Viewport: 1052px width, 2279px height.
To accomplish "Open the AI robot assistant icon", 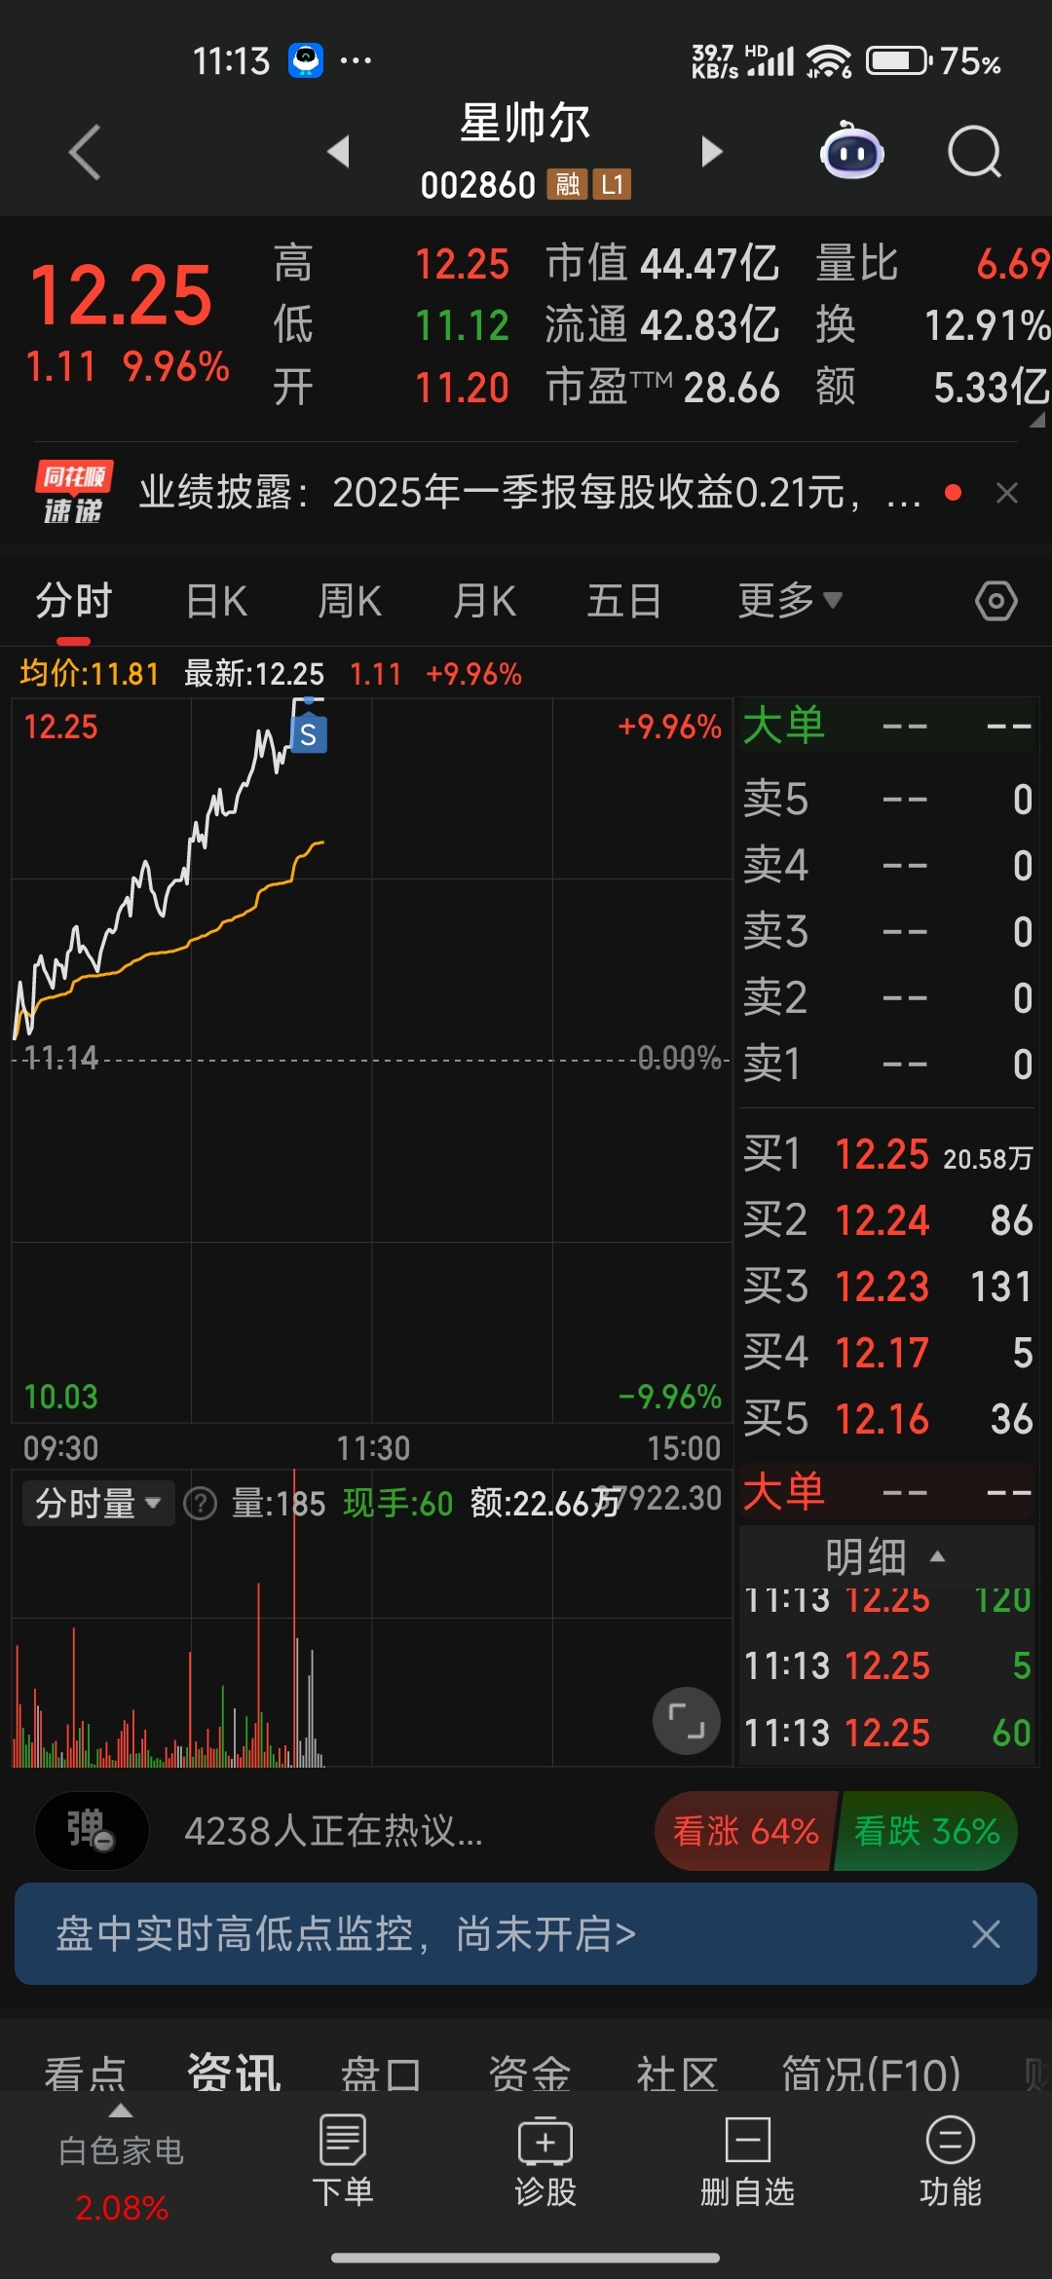I will (851, 152).
